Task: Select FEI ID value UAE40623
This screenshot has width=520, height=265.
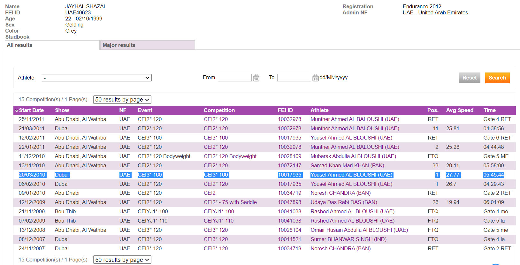Action: [78, 12]
